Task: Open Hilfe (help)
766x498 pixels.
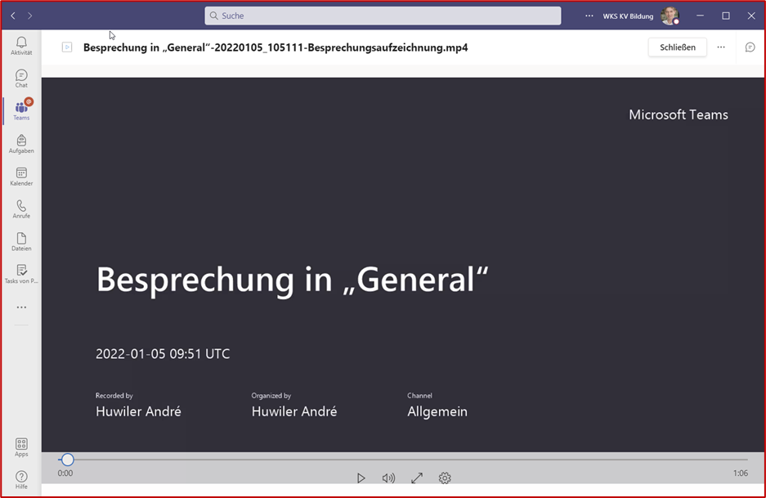Action: 21,479
